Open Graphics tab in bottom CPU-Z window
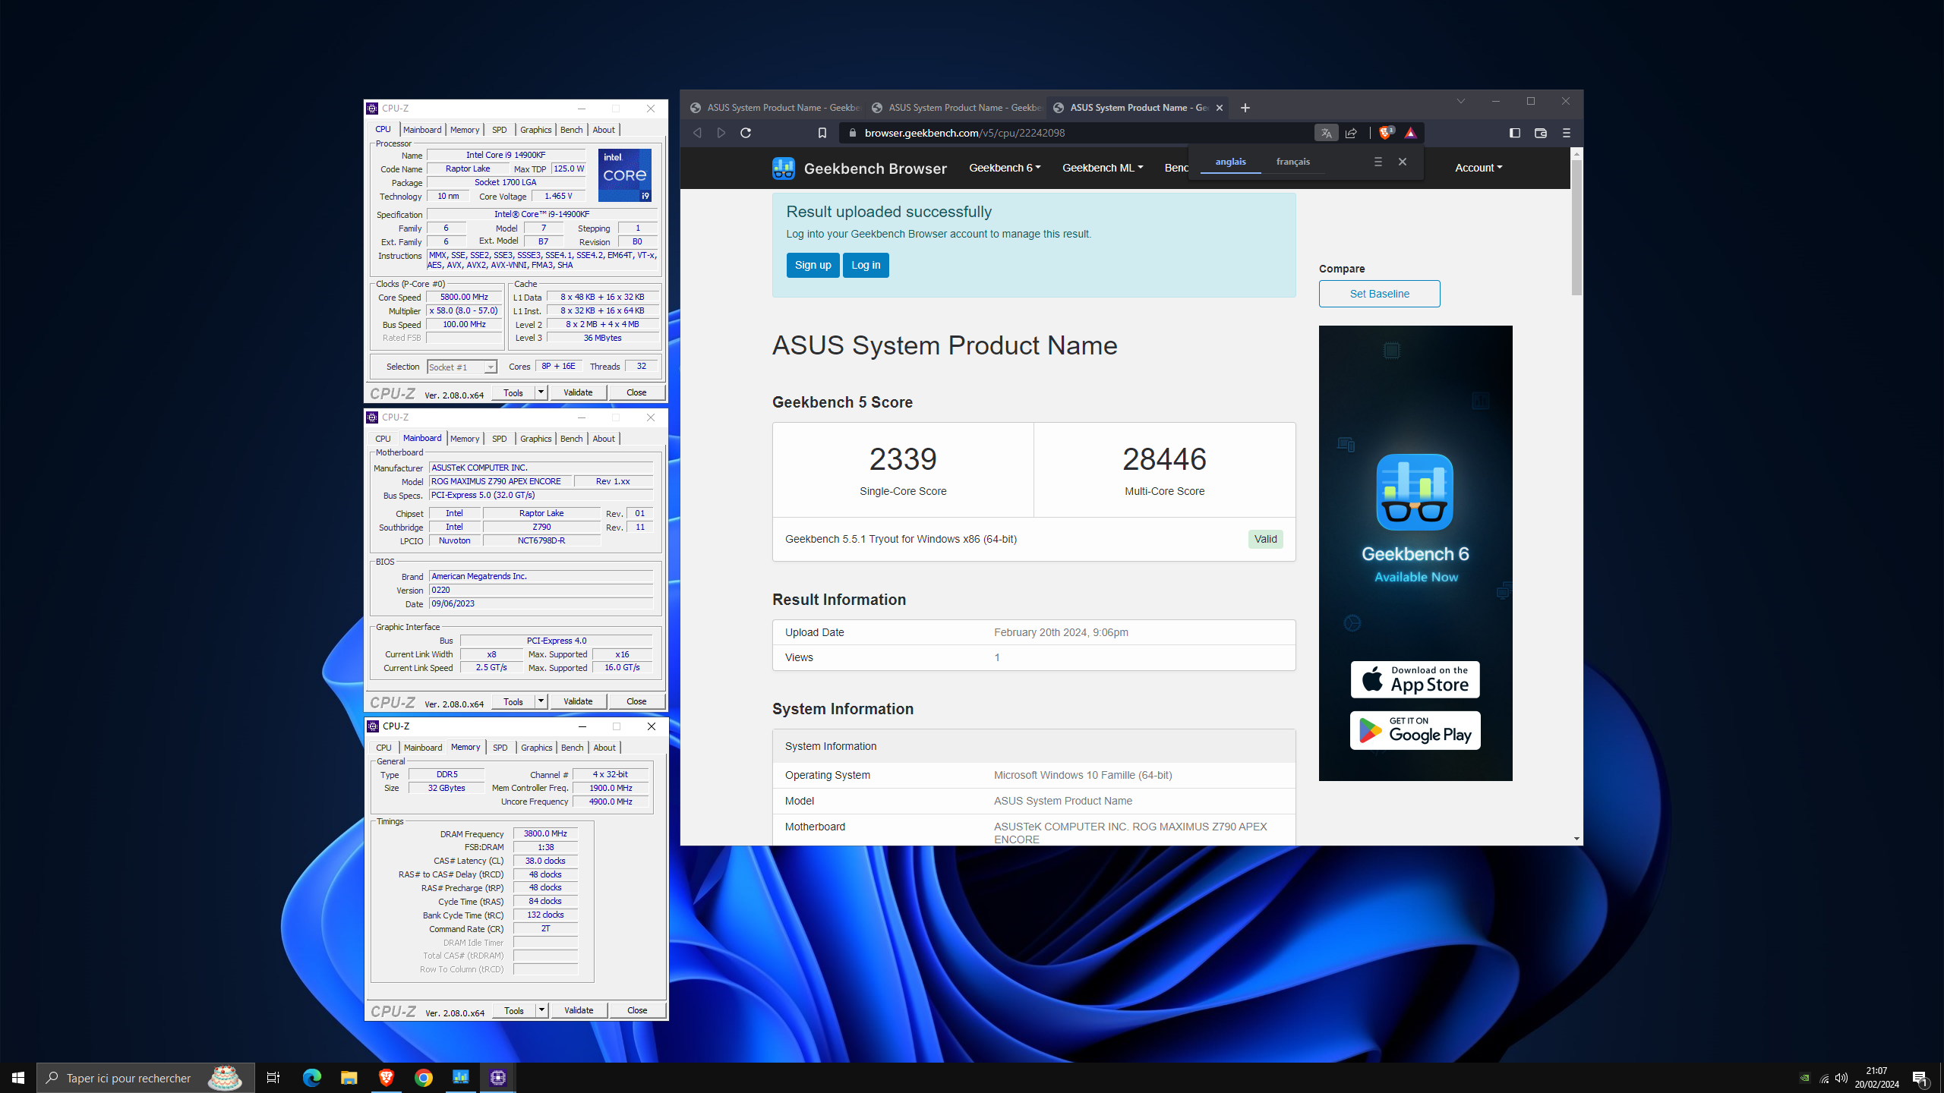1944x1093 pixels. [536, 748]
